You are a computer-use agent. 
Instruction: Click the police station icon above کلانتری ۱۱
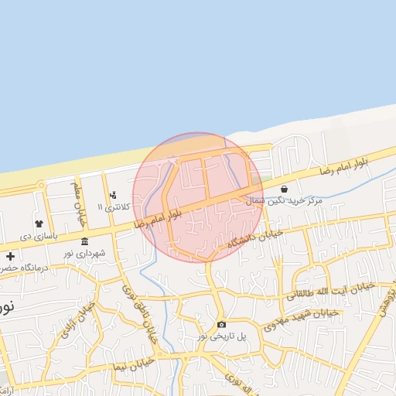coord(113,195)
